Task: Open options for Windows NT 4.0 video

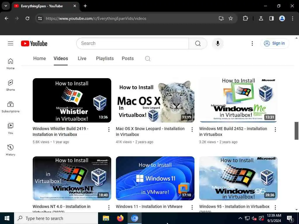Action: tap(109, 207)
